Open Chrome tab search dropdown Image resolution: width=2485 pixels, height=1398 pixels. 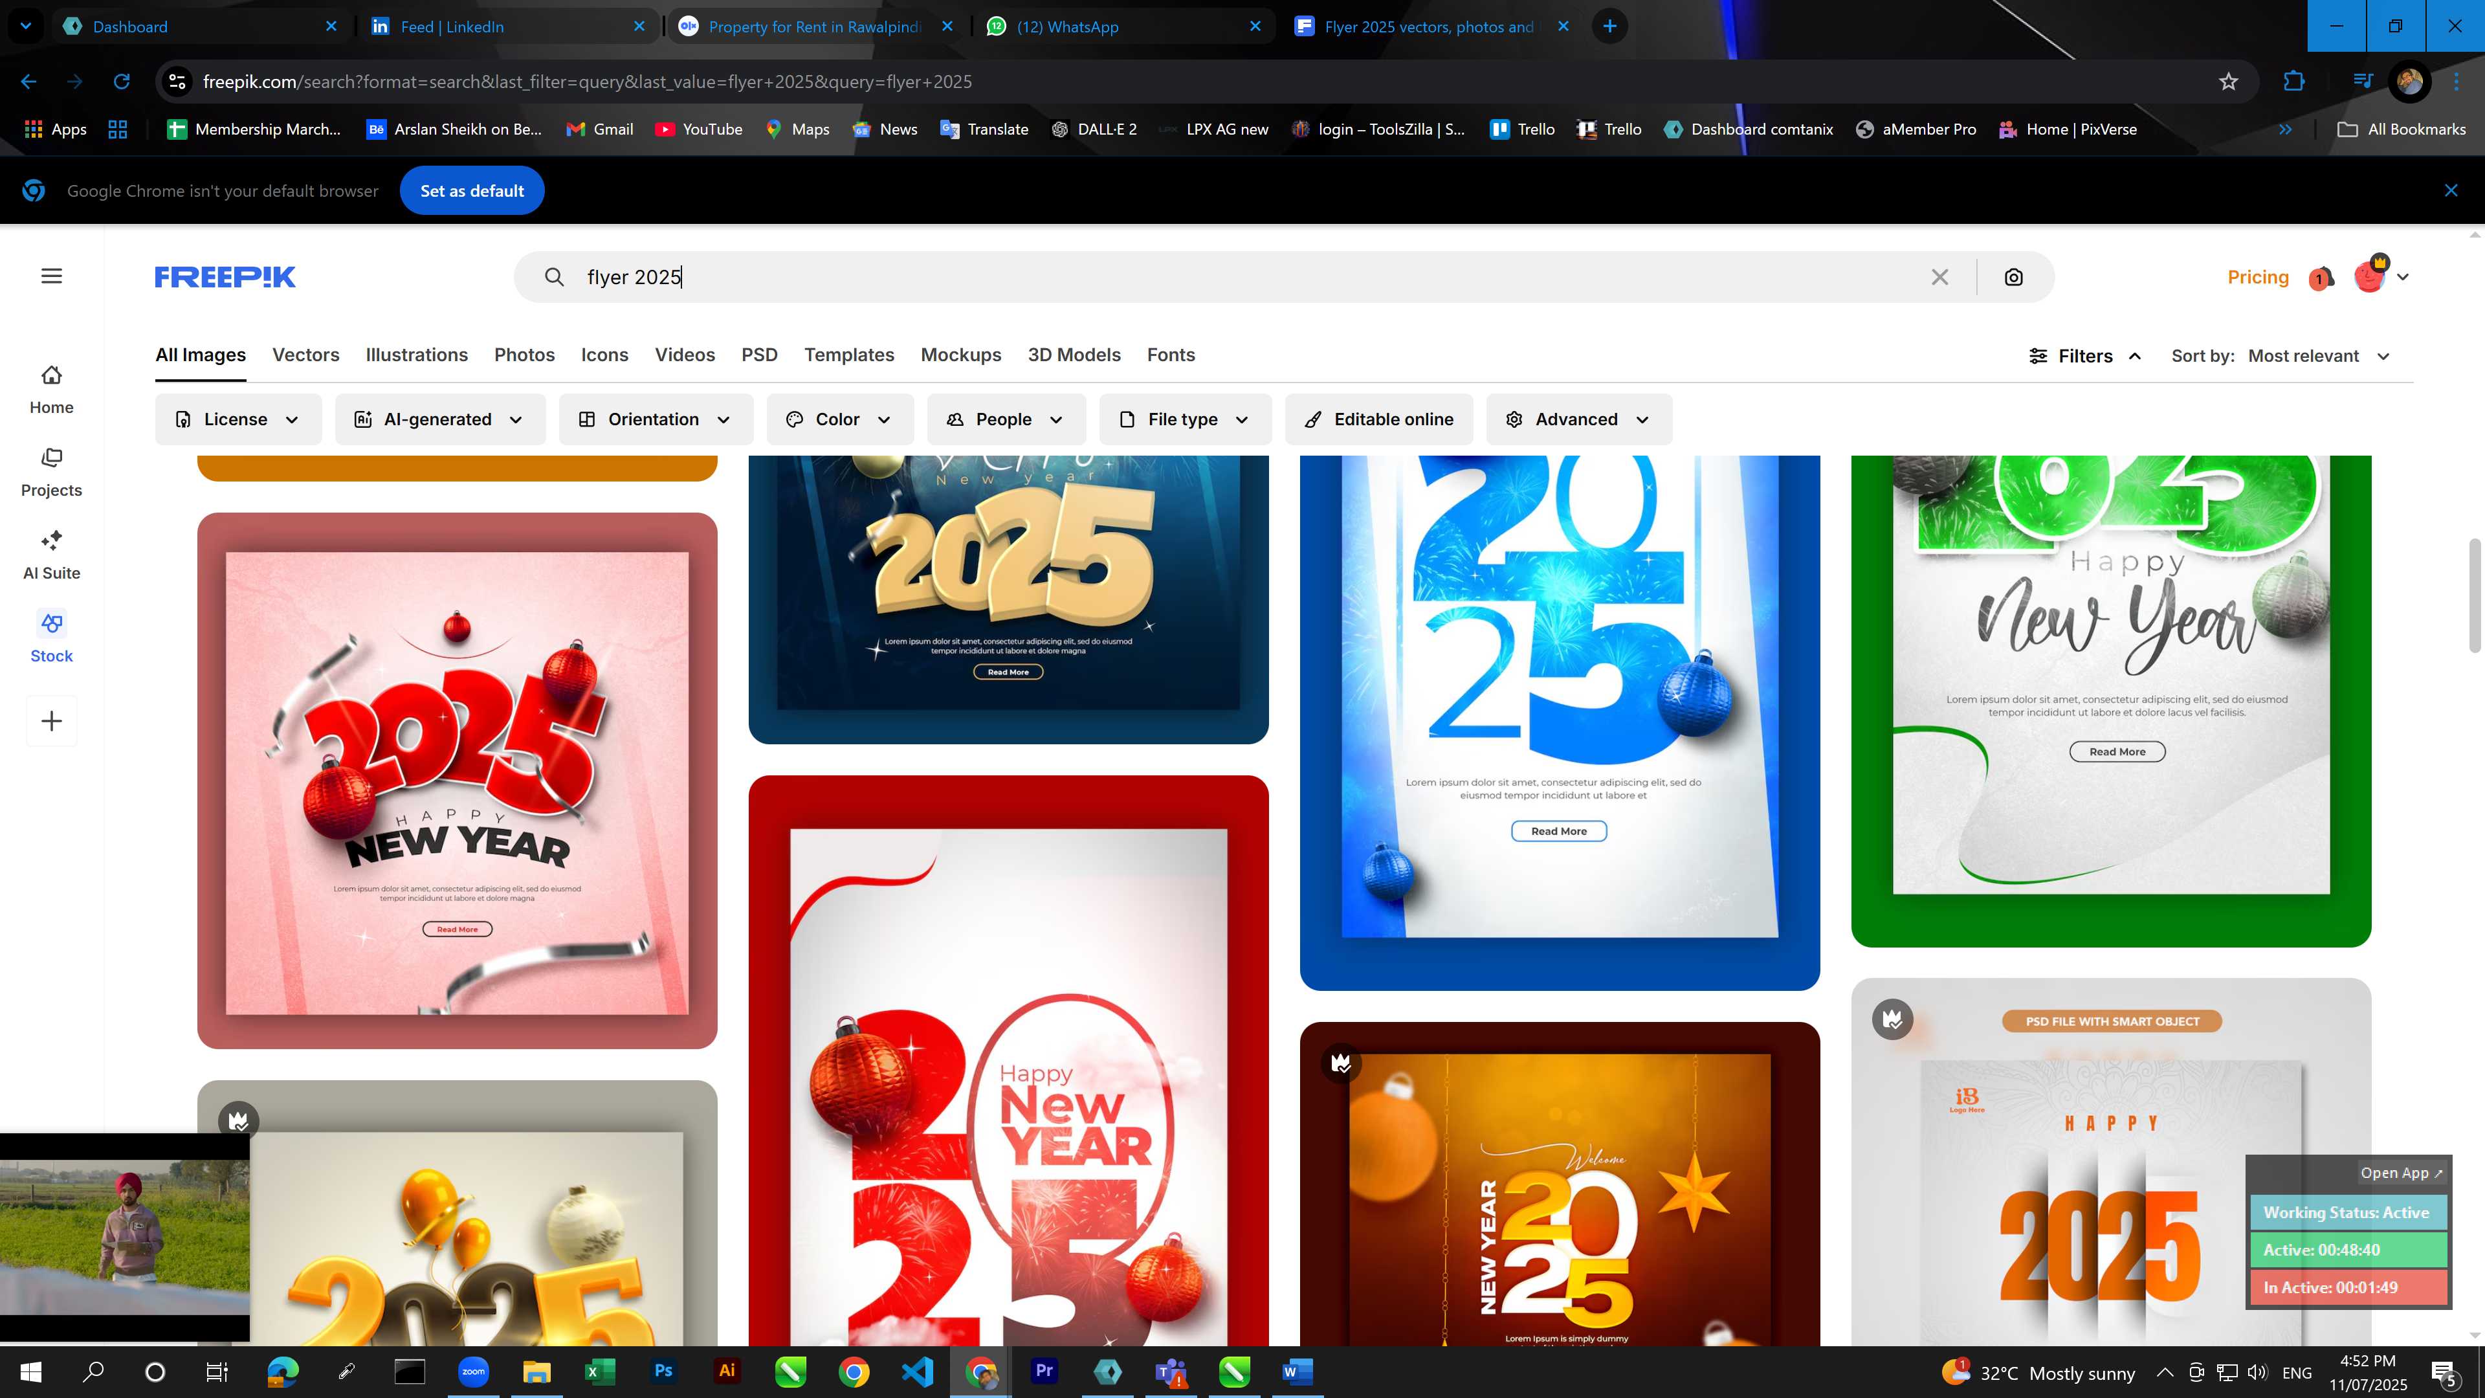[26, 26]
